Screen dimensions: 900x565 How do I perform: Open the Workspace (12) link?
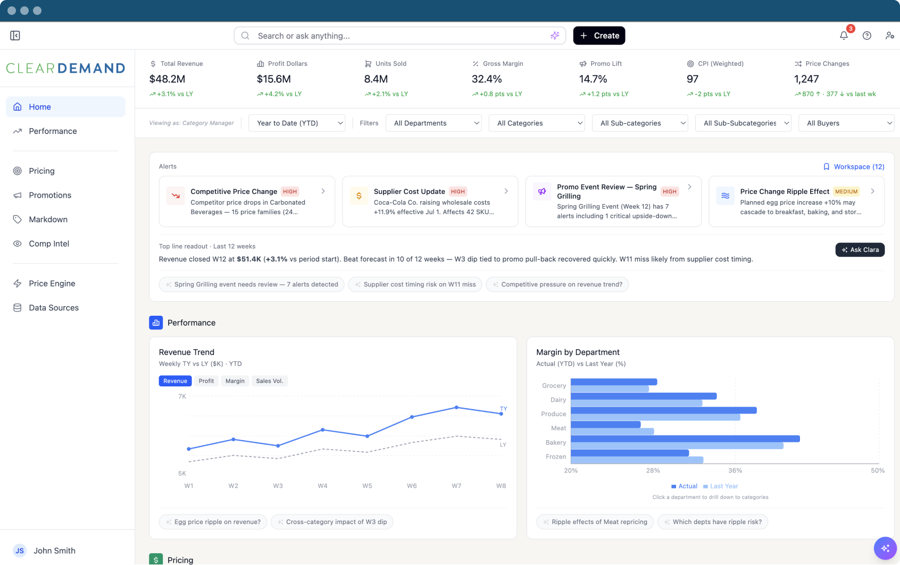coord(854,167)
